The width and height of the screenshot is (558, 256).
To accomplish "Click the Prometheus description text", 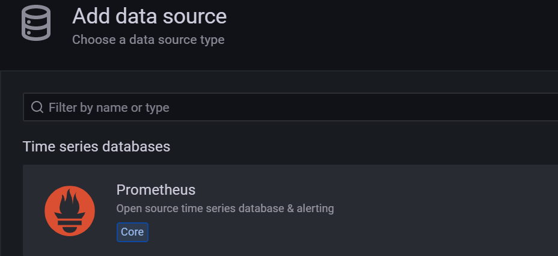I will (x=225, y=209).
